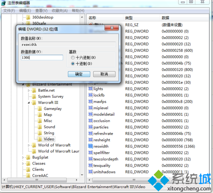Confirm the DWORD edit with 确定
This screenshot has width=213, height=193.
[79, 74]
